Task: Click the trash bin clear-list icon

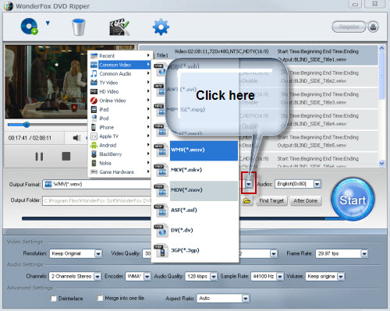Action: (x=78, y=27)
